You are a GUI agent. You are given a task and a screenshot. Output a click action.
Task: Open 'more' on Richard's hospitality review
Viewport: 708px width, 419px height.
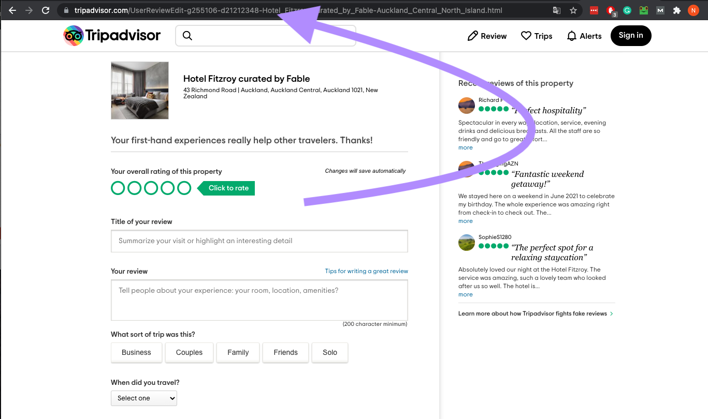pyautogui.click(x=465, y=147)
